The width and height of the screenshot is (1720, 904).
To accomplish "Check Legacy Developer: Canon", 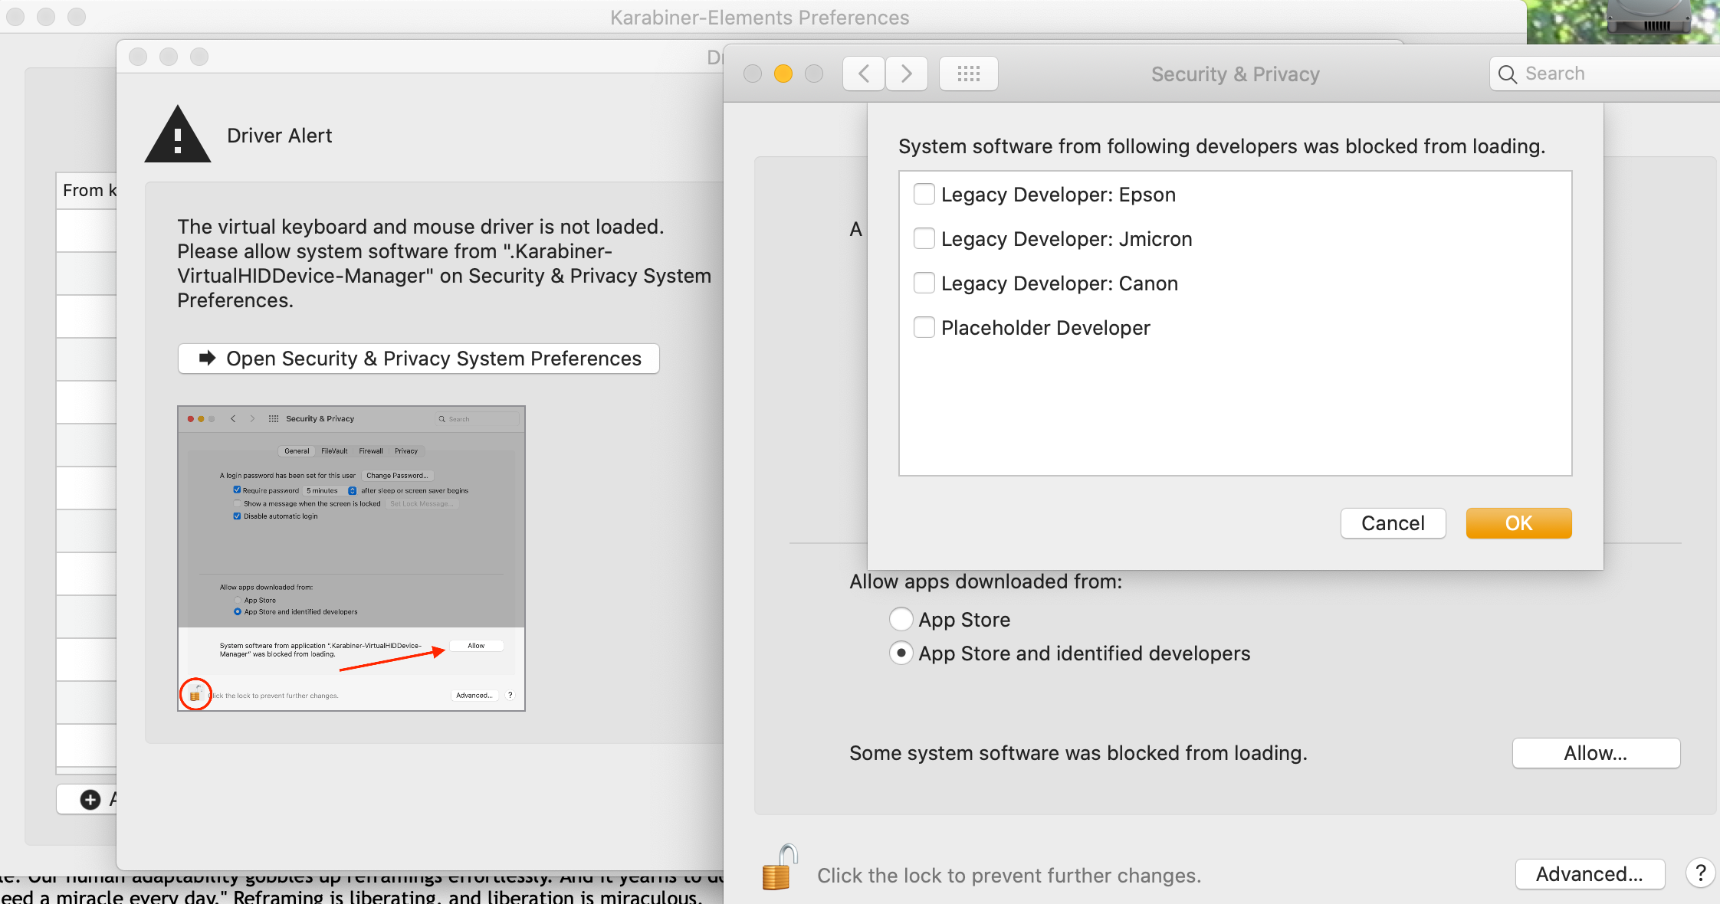I will point(924,283).
